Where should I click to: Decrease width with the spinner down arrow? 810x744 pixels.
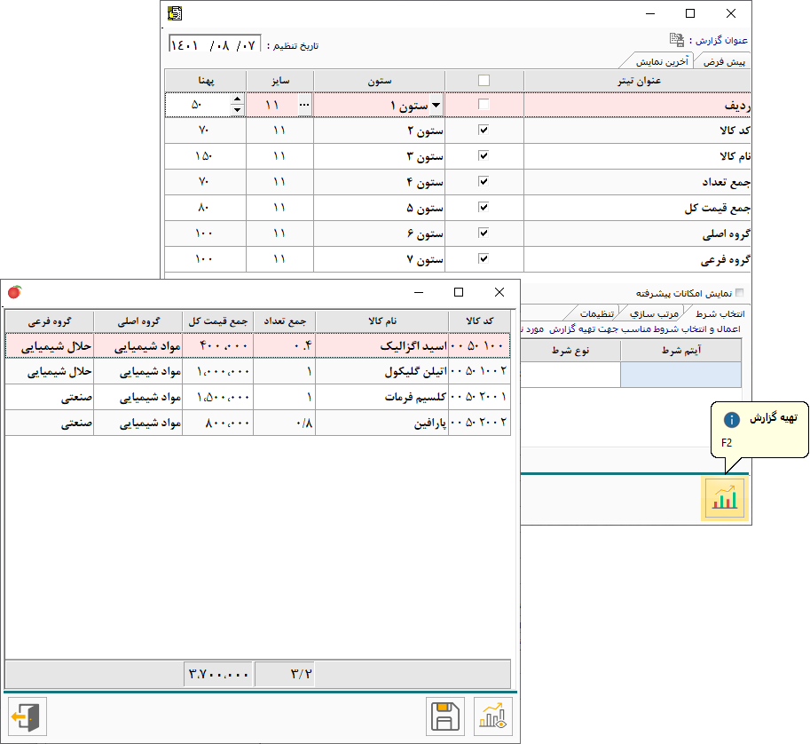pos(237,111)
